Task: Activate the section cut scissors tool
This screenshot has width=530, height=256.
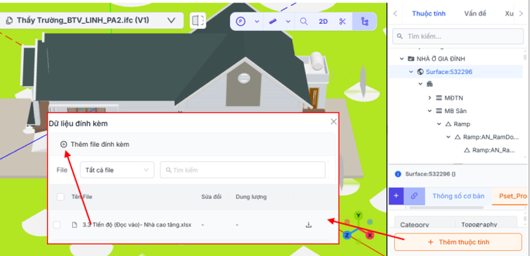Action: pyautogui.click(x=343, y=22)
